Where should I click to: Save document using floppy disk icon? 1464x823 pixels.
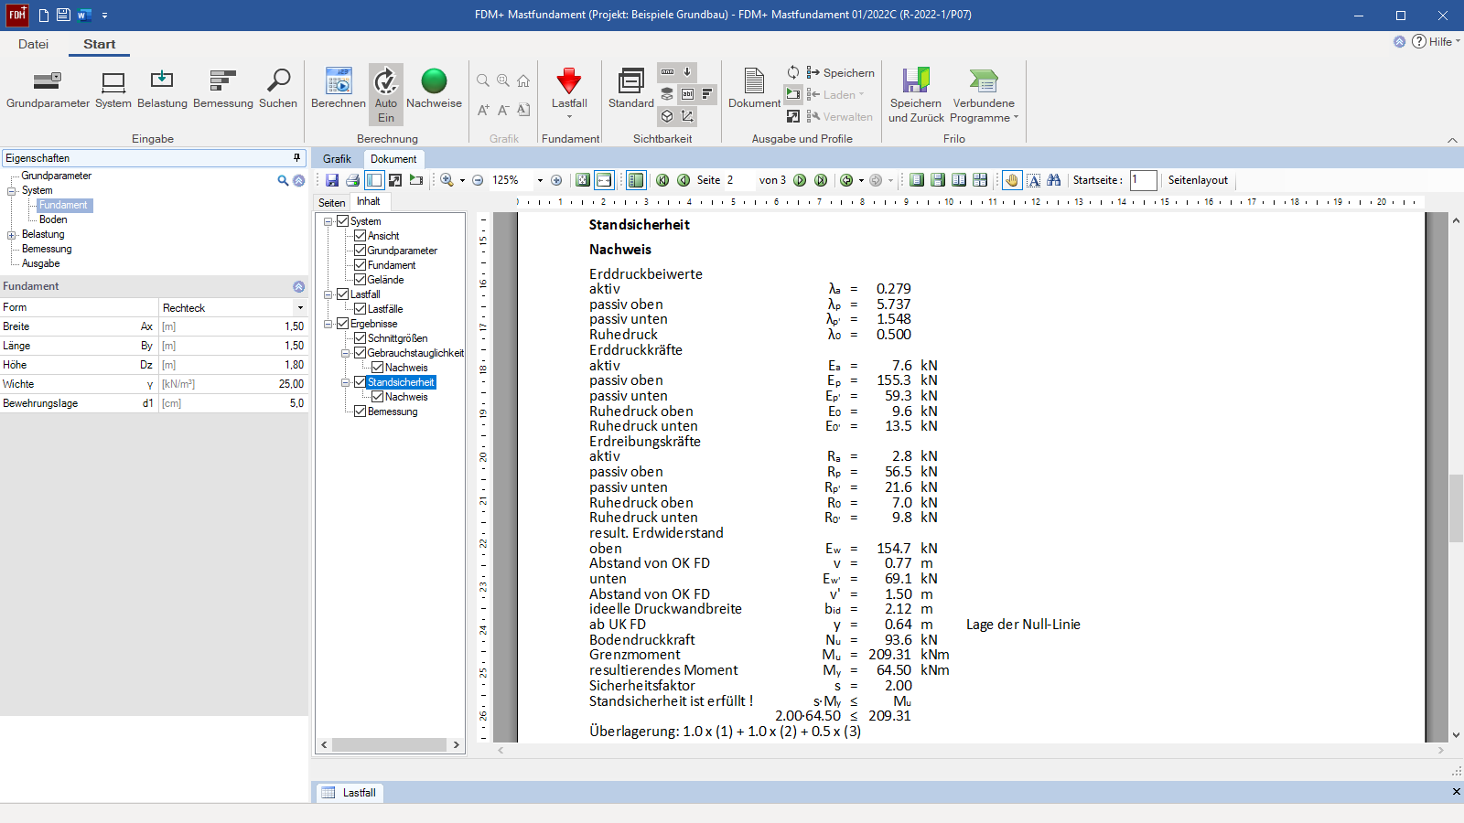[332, 180]
